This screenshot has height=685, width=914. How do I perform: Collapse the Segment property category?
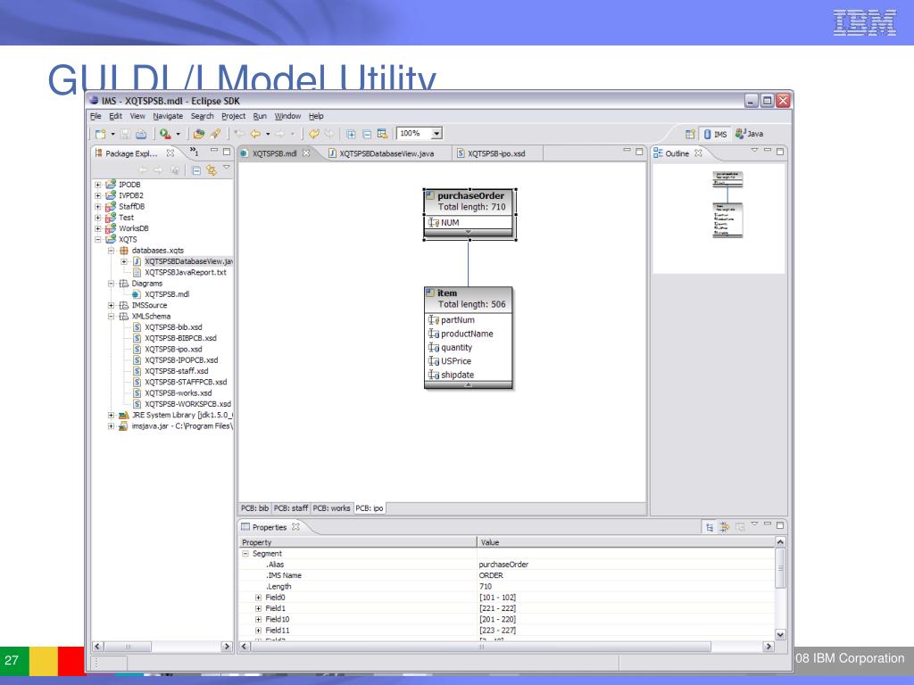click(x=245, y=553)
